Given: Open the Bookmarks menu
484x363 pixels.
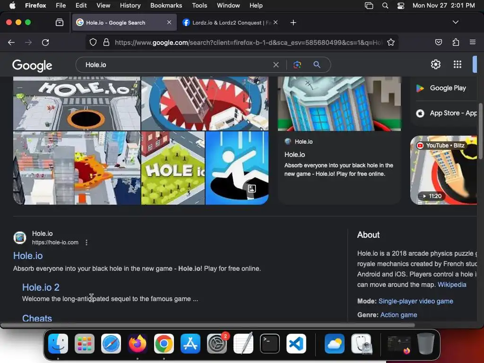Looking at the screenshot, I should tap(166, 5).
